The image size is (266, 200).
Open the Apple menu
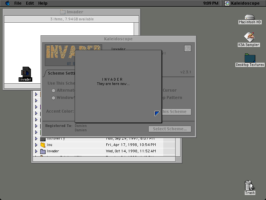click(8, 3)
